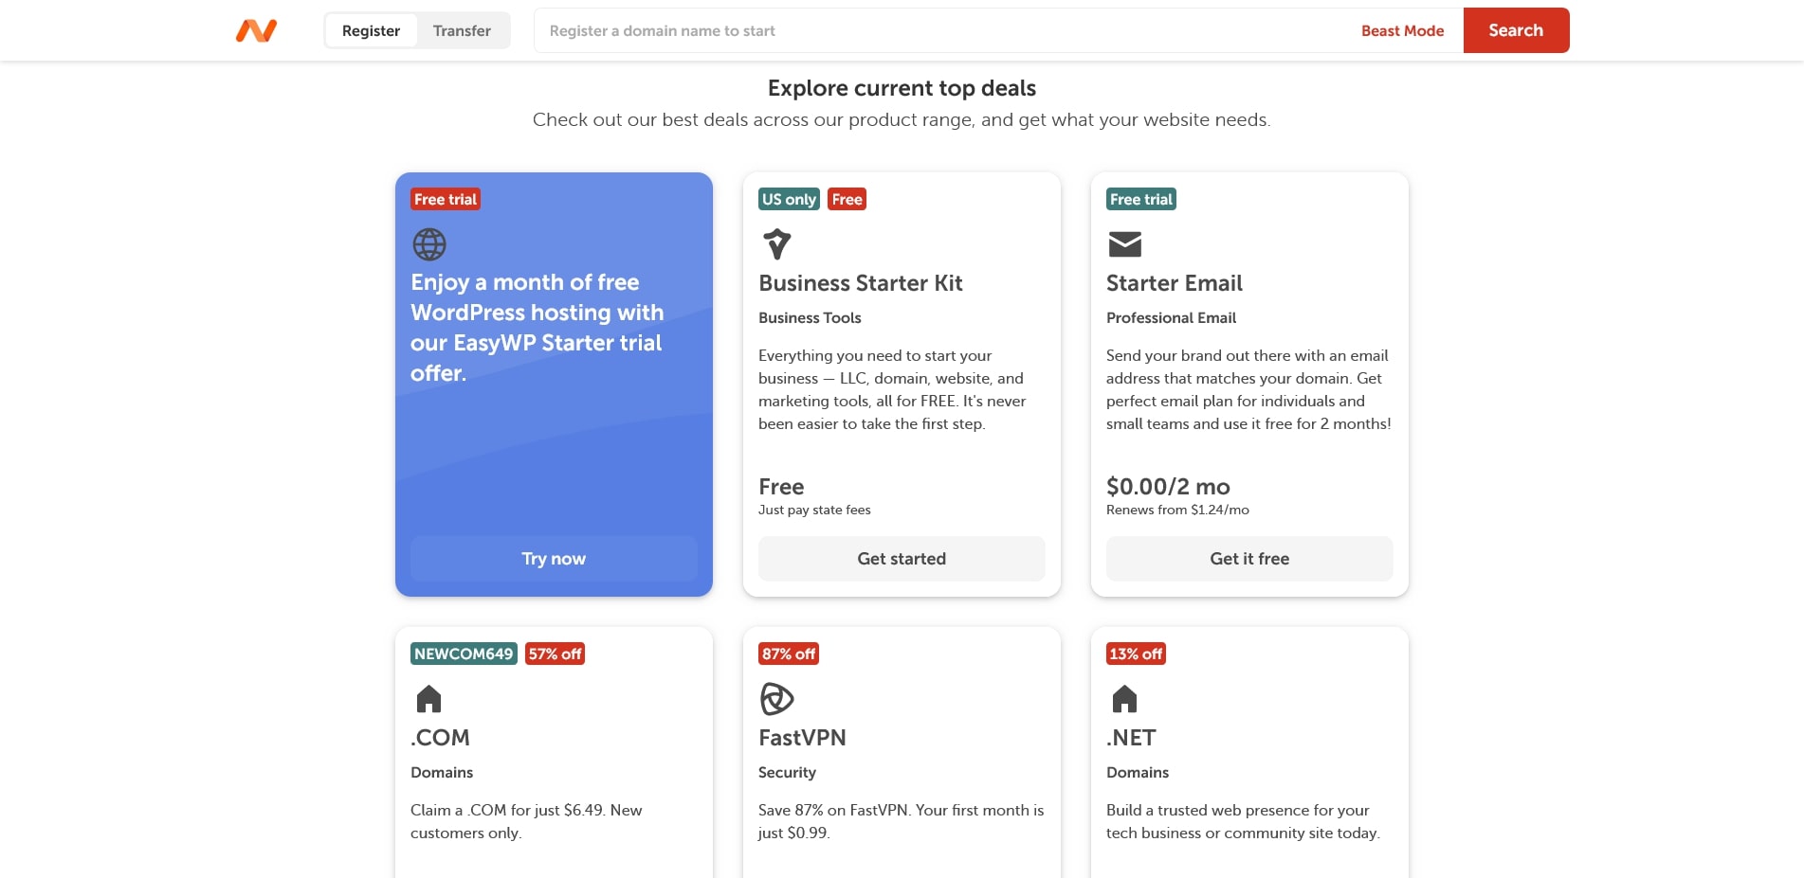The height and width of the screenshot is (878, 1804).
Task: Click the 'US only' badge on Business Starter Kit
Action: coord(789,199)
